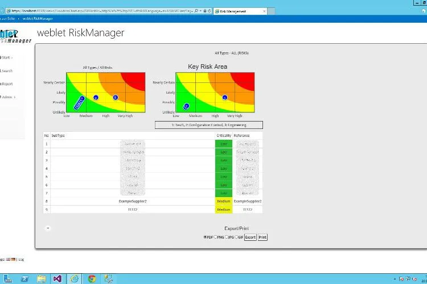Show hidden system tray icons arrow

[395, 279]
